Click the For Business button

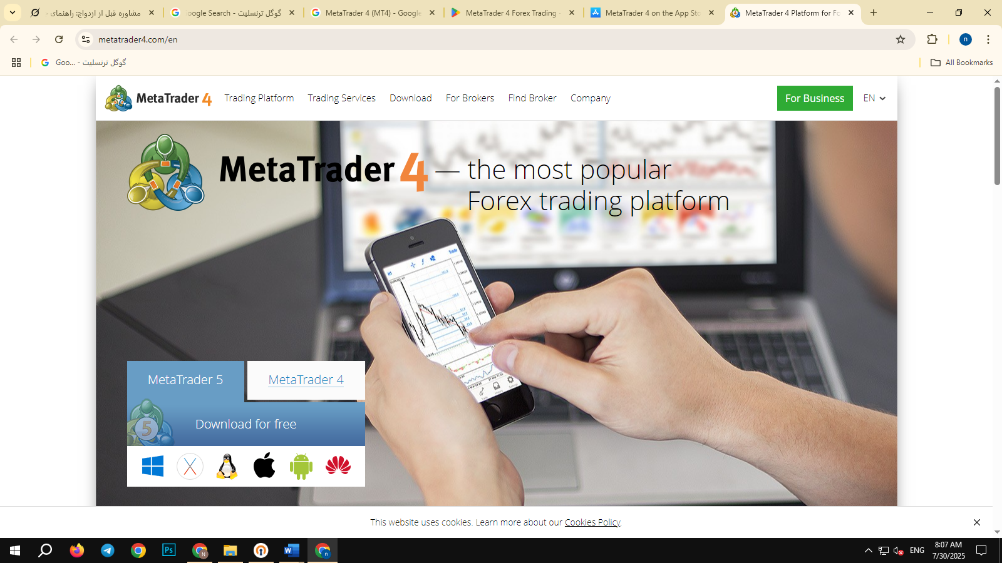815,98
